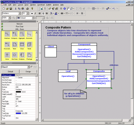Set text alignment to center
Viewport: 134px width, 125px height.
[x=43, y=13]
